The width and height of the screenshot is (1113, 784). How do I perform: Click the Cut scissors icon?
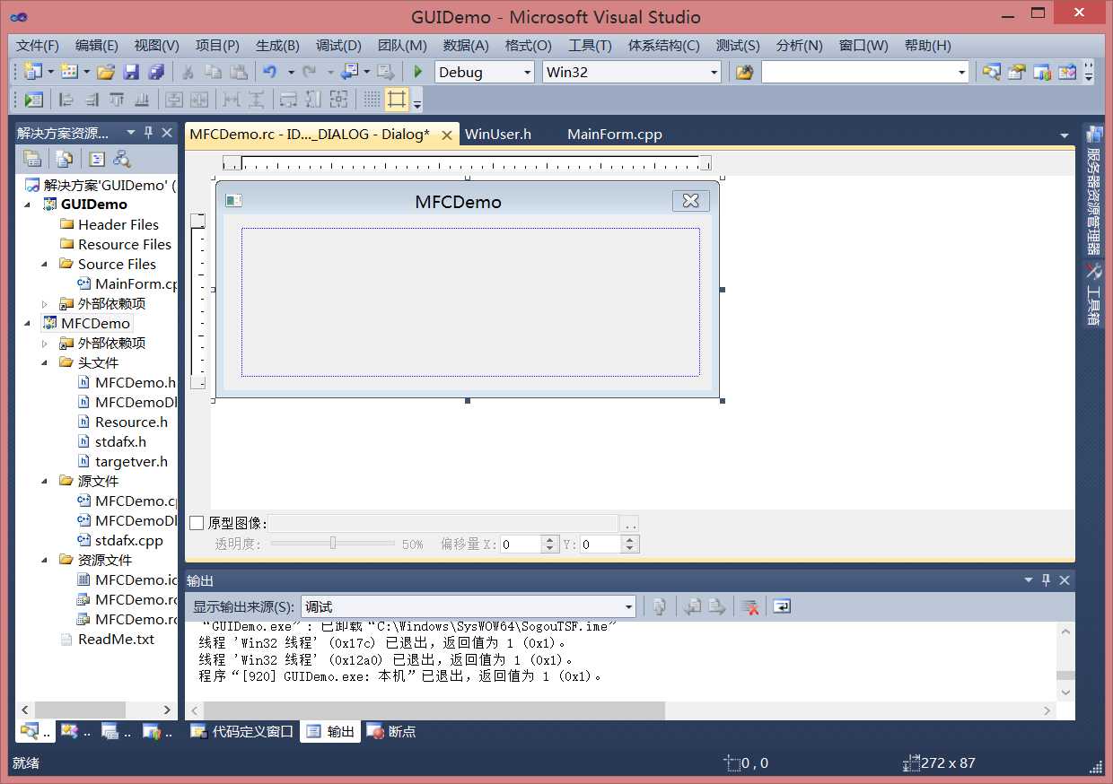point(188,72)
